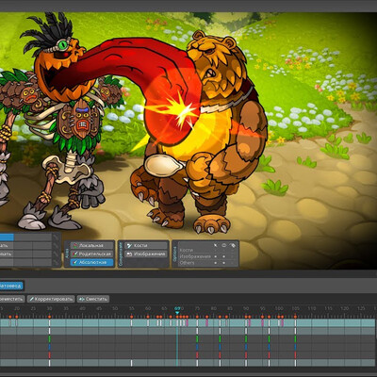This screenshot has height=377, width=377.
Task: Click orange keyframe diamond at frame 105
Action: (x=295, y=317)
